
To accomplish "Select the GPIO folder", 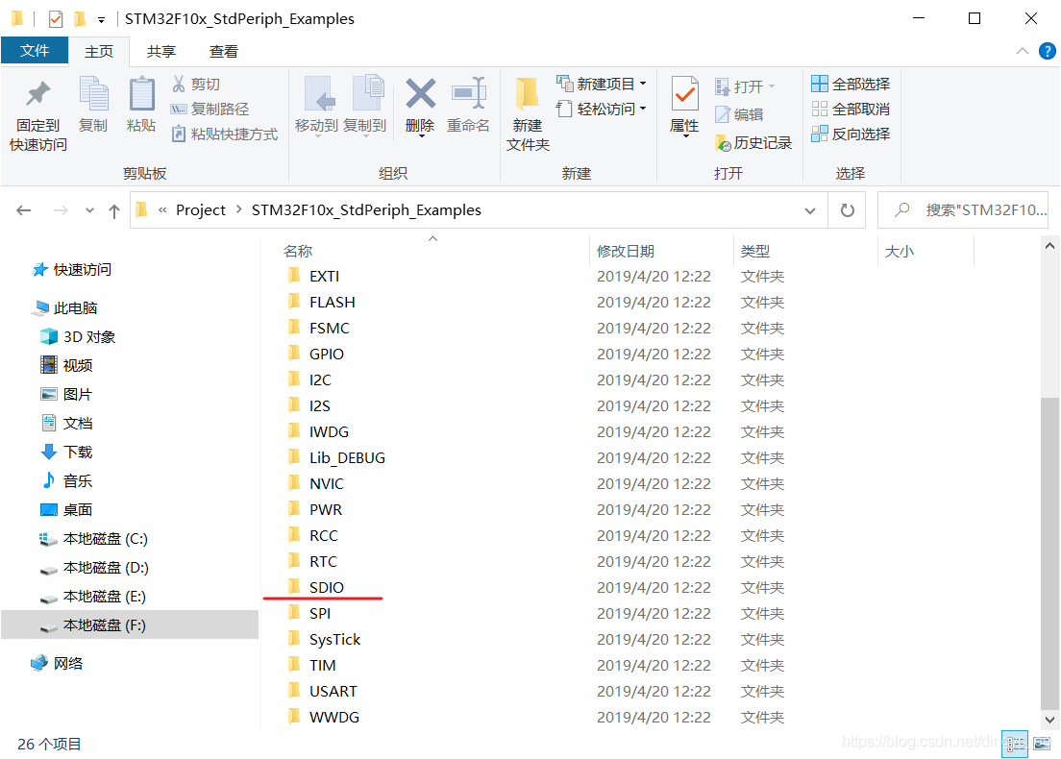I will pos(326,354).
